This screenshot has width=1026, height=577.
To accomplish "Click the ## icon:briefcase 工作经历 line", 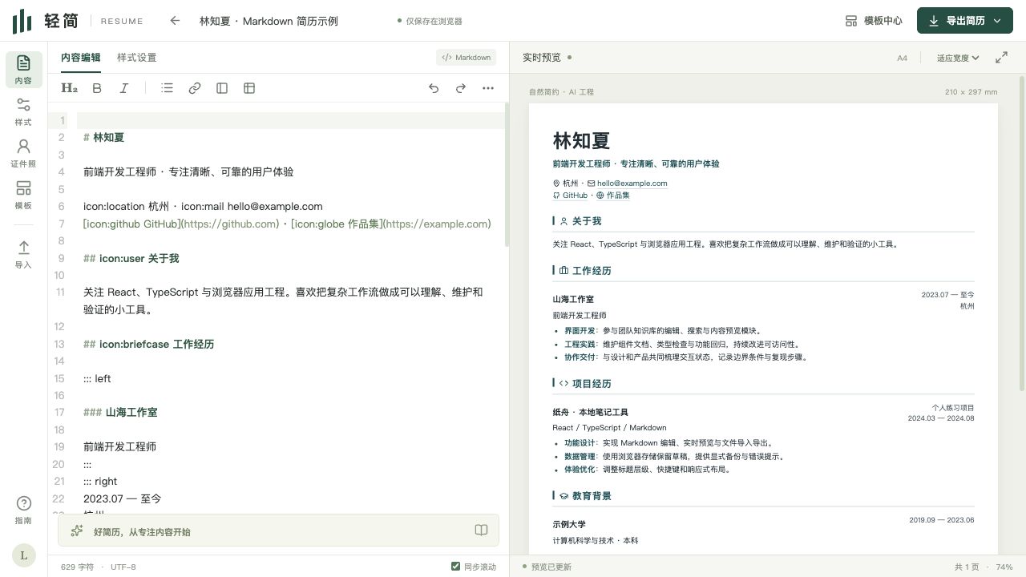I will [149, 344].
